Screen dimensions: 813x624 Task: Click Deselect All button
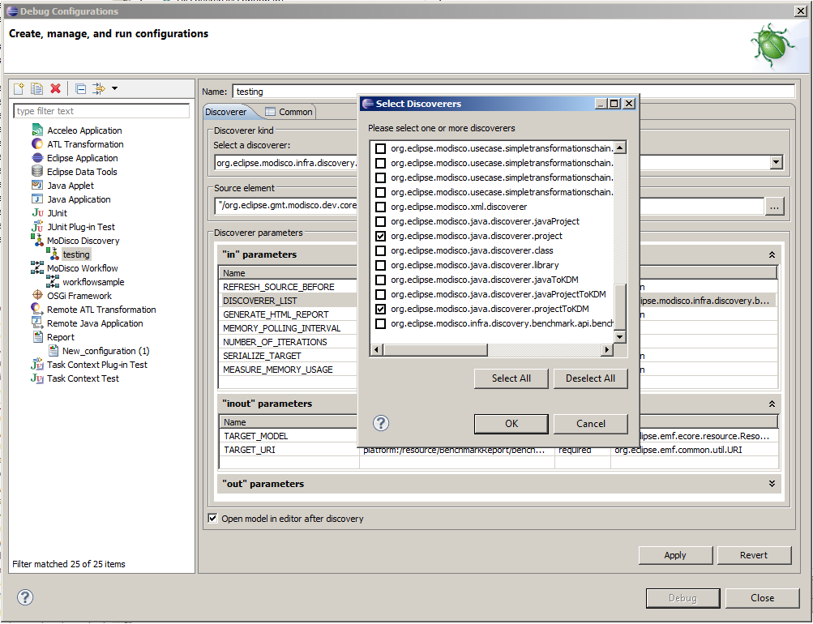(x=591, y=378)
